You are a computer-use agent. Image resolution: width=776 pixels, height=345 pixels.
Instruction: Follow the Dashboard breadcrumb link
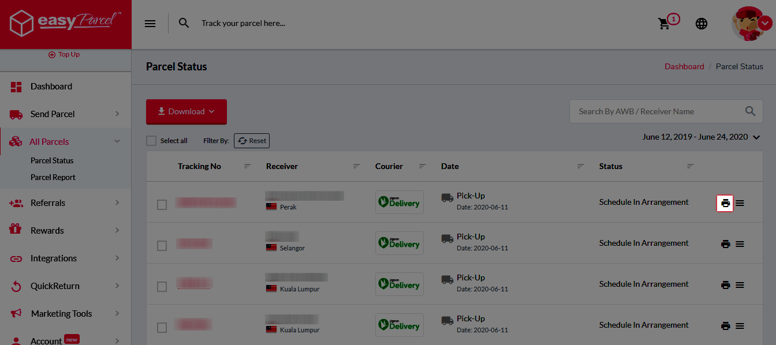684,66
